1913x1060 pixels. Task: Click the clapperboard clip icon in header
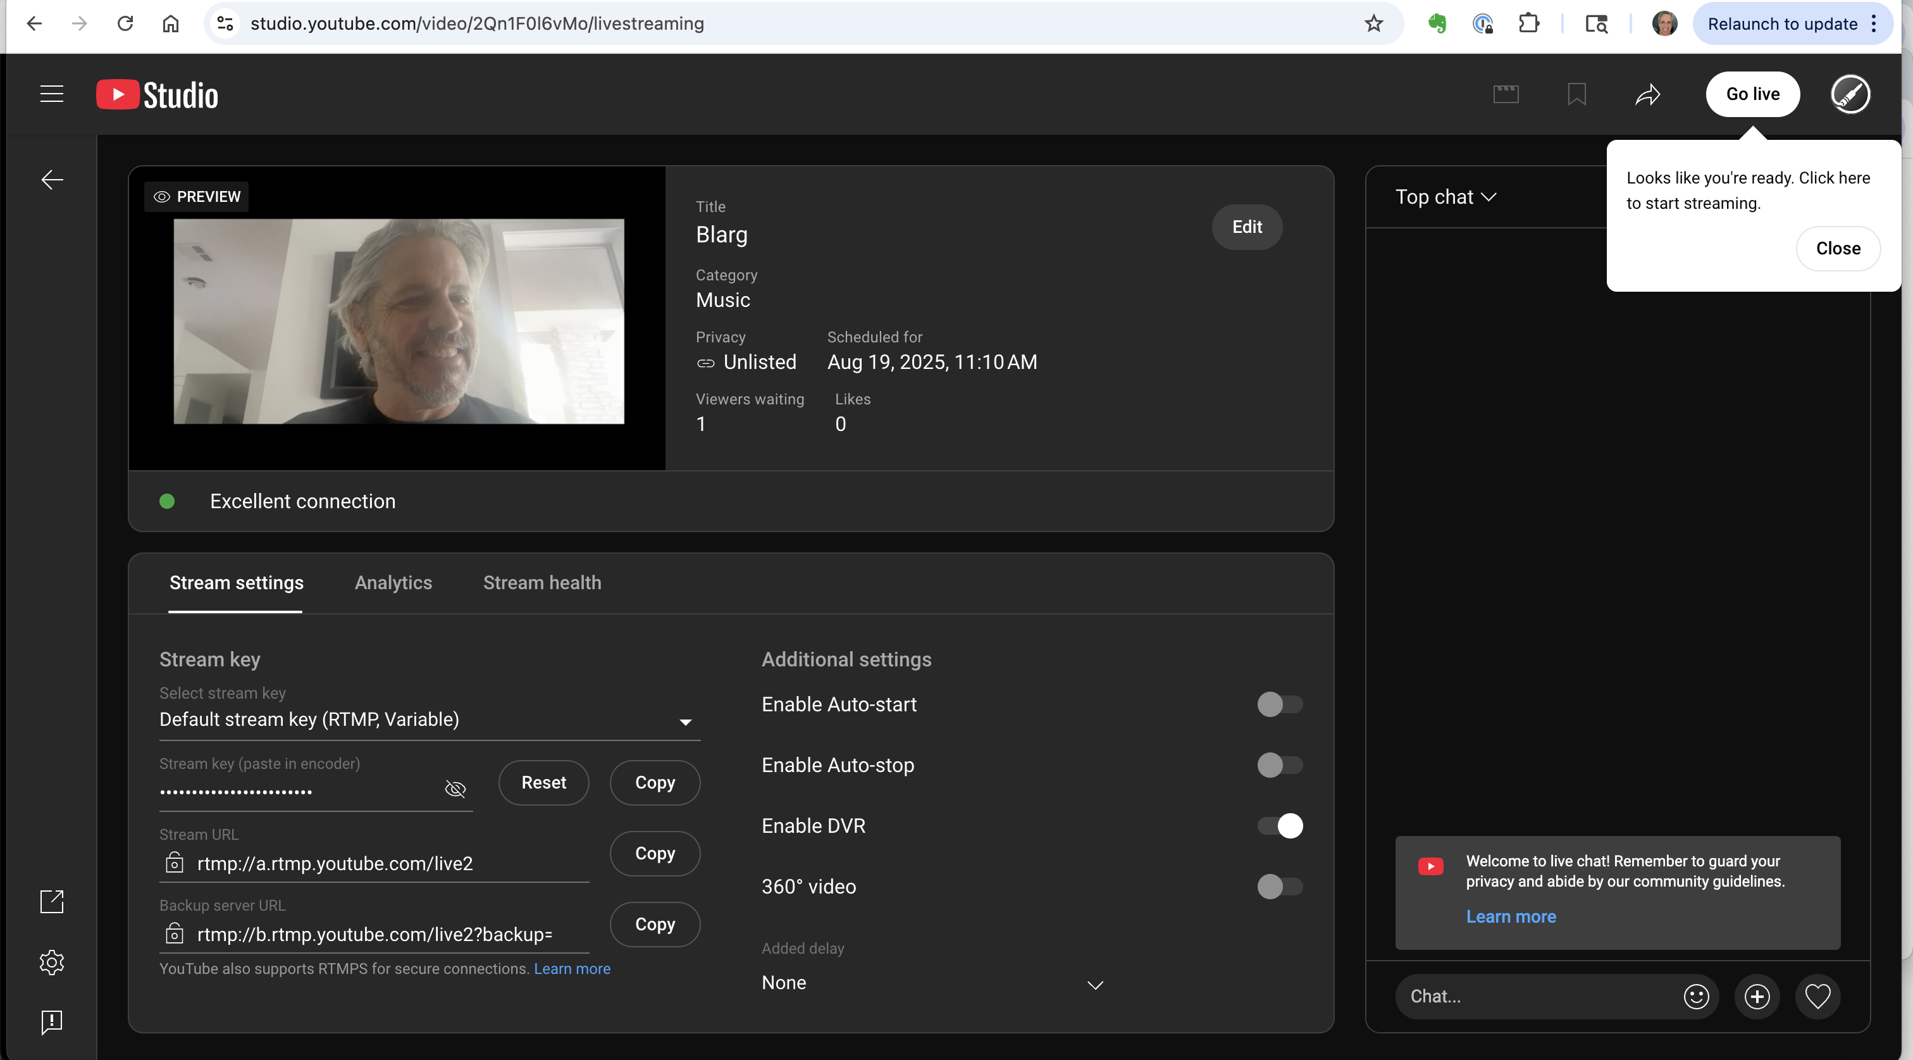(x=1506, y=94)
